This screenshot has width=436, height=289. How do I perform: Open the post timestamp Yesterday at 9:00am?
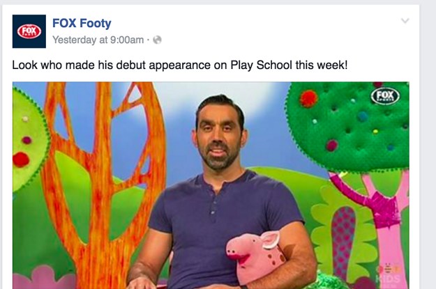click(x=98, y=40)
